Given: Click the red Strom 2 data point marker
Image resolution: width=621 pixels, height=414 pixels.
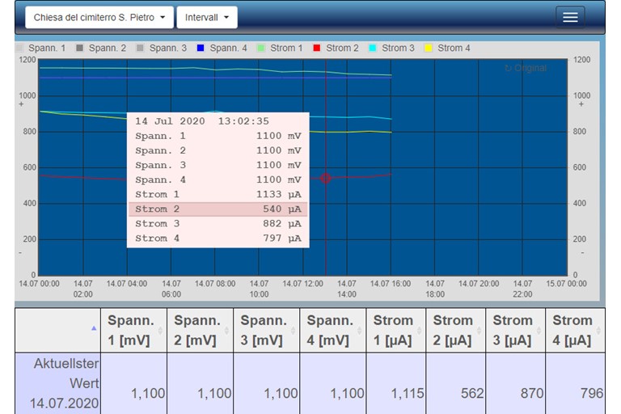Looking at the screenshot, I should click(x=326, y=178).
